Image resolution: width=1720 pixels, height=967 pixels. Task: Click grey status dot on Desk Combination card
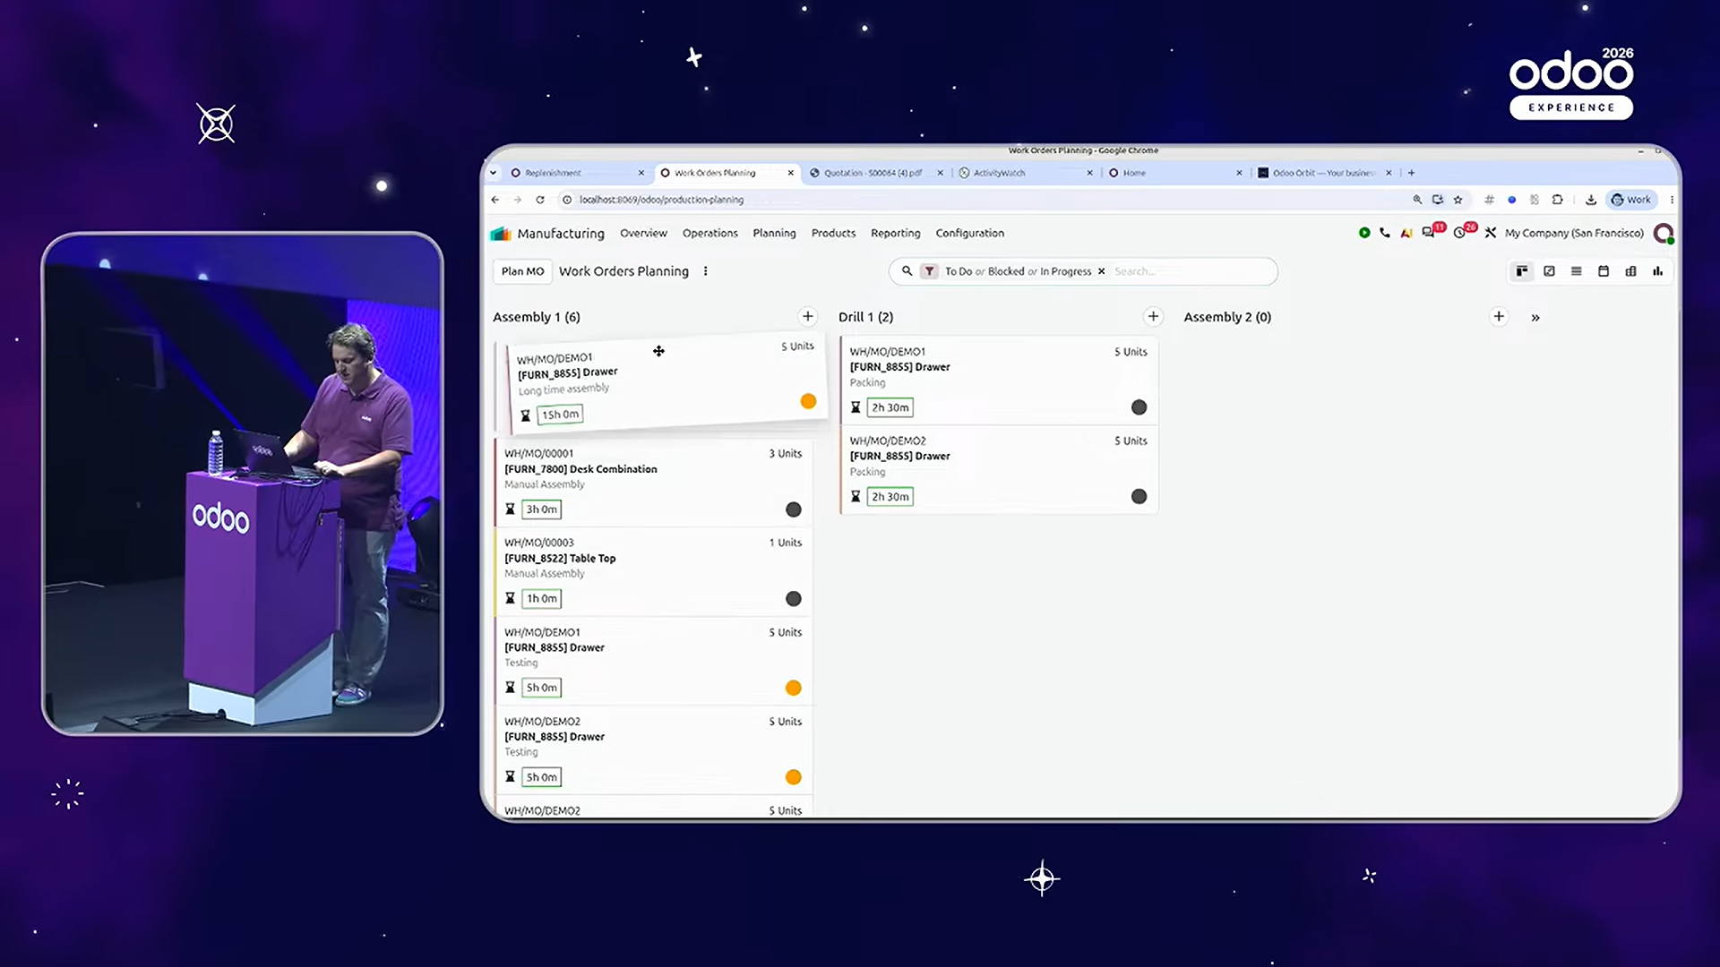point(794,509)
